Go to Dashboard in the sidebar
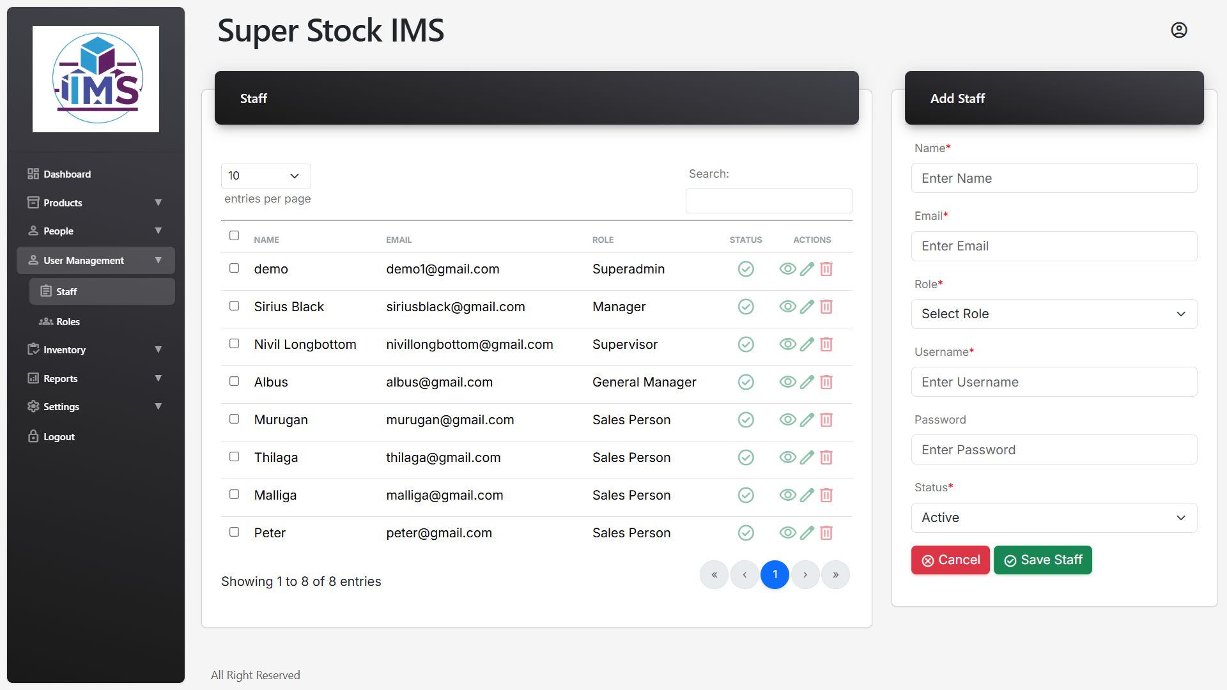1227x690 pixels. coord(67,174)
